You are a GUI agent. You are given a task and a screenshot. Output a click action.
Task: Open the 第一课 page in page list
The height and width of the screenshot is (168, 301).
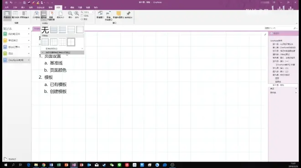point(283,44)
